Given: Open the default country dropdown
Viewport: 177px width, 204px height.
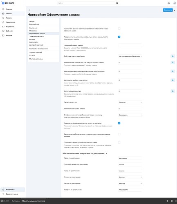Looking at the screenshot, I should 130,177.
